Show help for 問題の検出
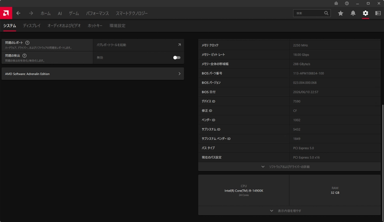The image size is (384, 222). pyautogui.click(x=25, y=55)
